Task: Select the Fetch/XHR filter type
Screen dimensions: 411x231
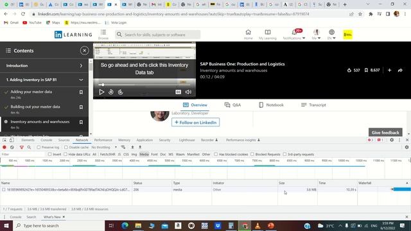Action: click(x=107, y=154)
